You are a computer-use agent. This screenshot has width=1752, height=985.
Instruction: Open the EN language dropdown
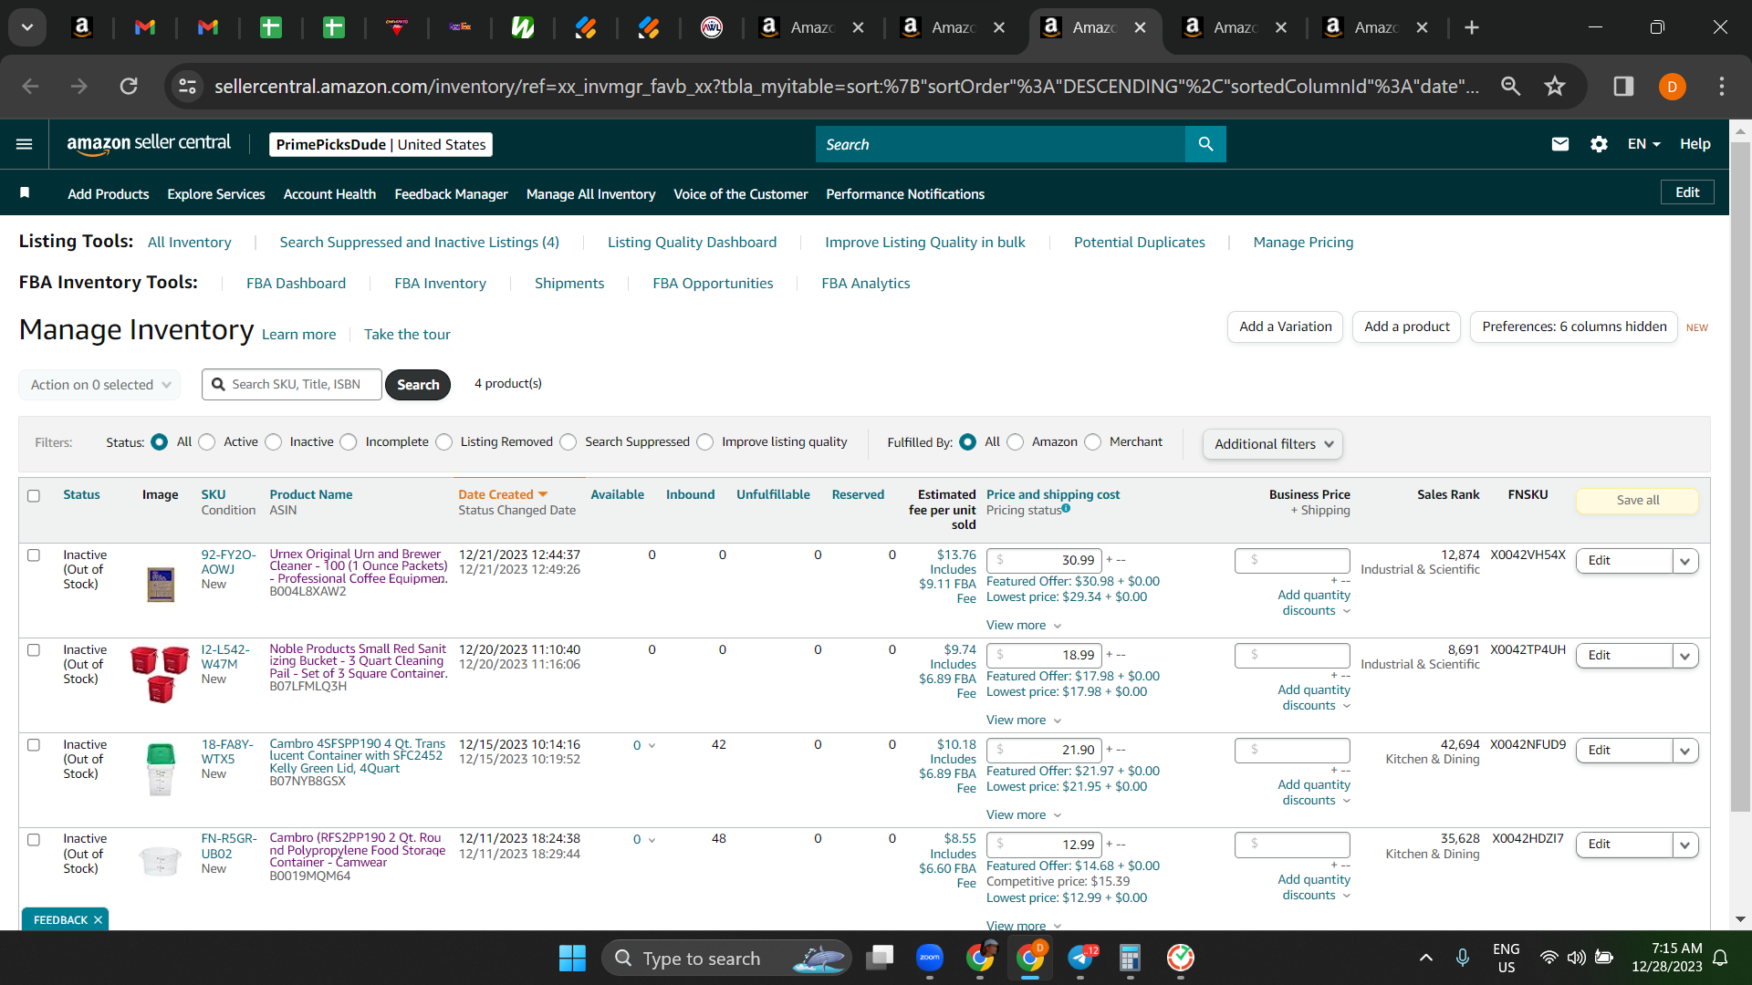coord(1643,144)
